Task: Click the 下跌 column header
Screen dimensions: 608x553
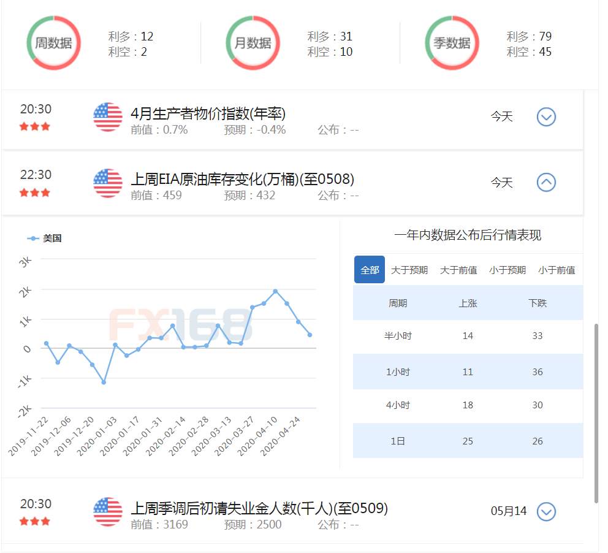Action: [x=538, y=303]
